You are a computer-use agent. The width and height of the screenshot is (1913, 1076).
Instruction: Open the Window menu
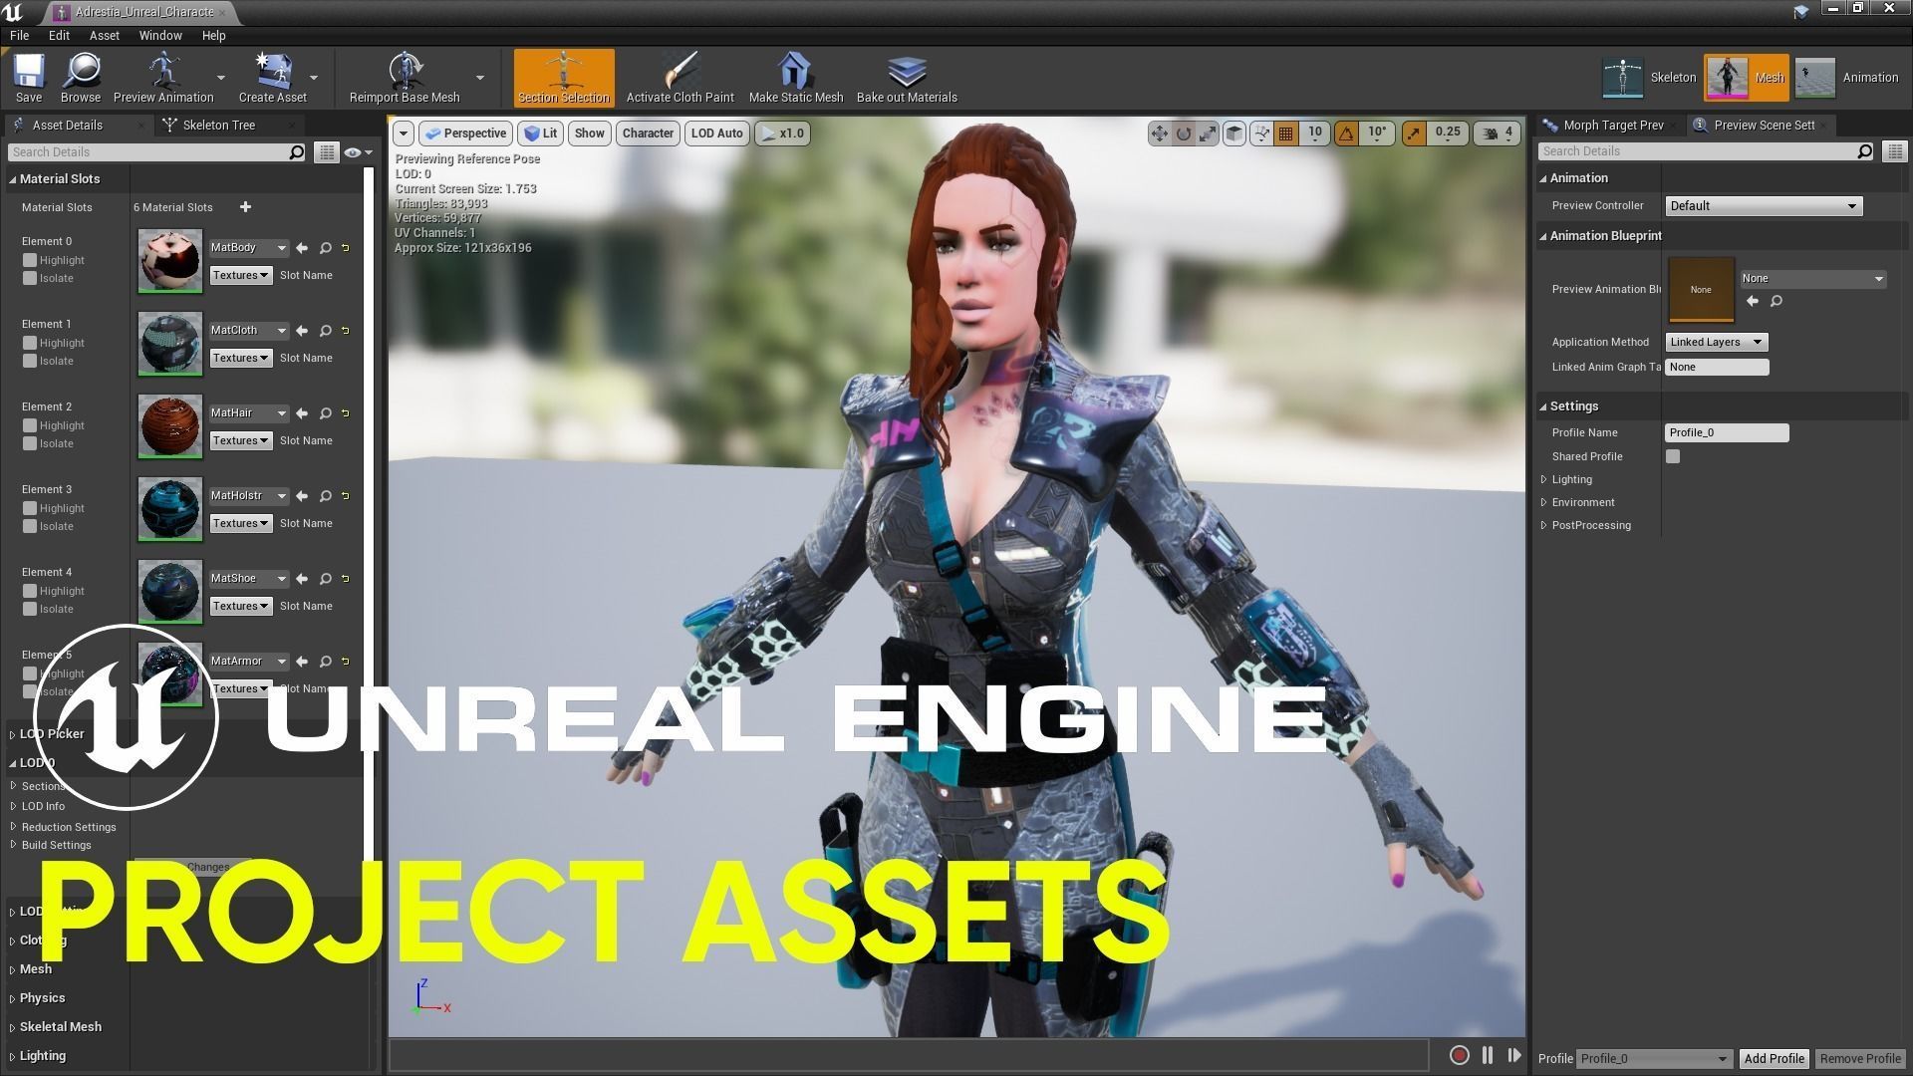pos(160,35)
